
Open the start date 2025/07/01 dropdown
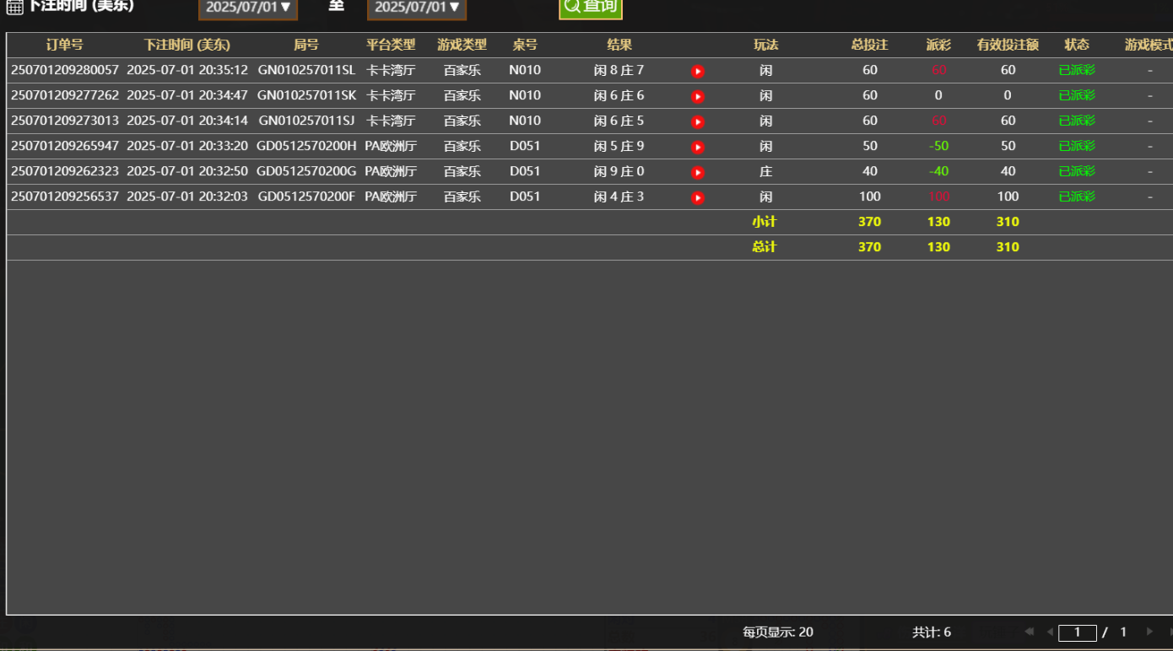point(247,6)
